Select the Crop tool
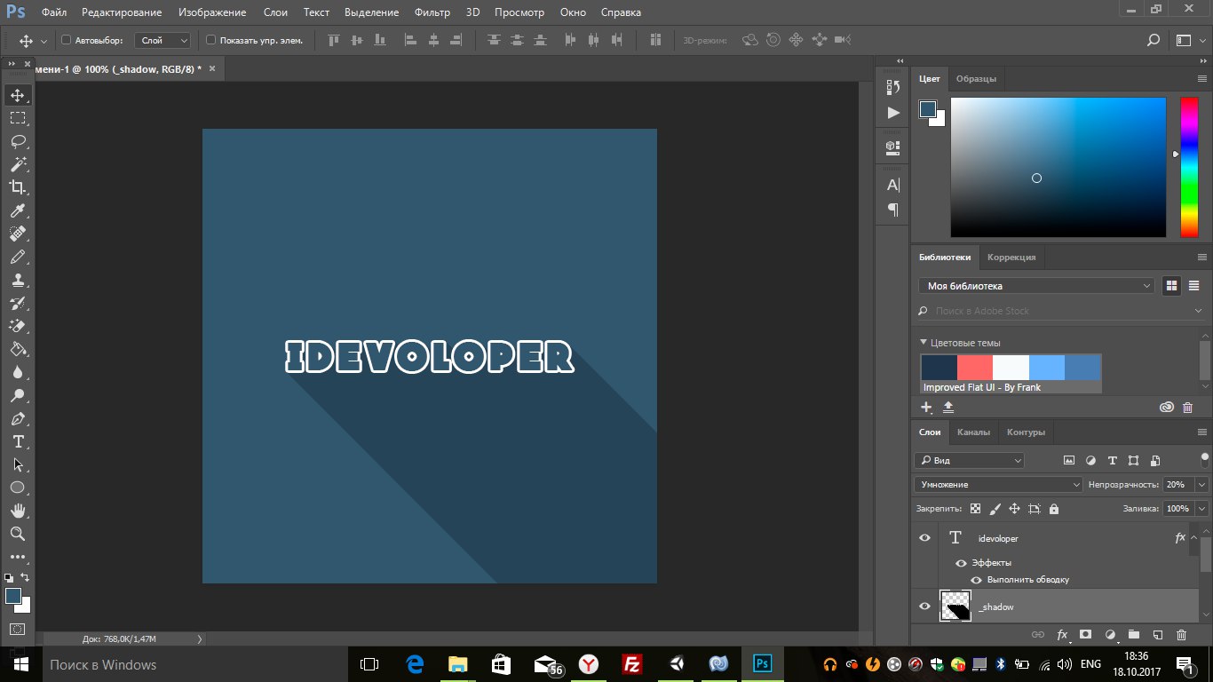Screen dimensions: 1213x682 (17, 187)
